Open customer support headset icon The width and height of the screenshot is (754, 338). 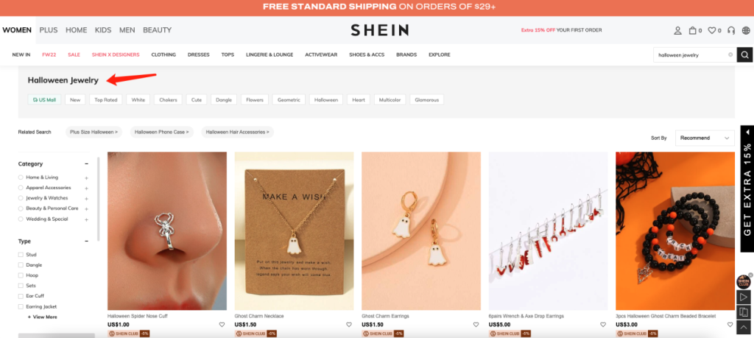click(x=731, y=30)
